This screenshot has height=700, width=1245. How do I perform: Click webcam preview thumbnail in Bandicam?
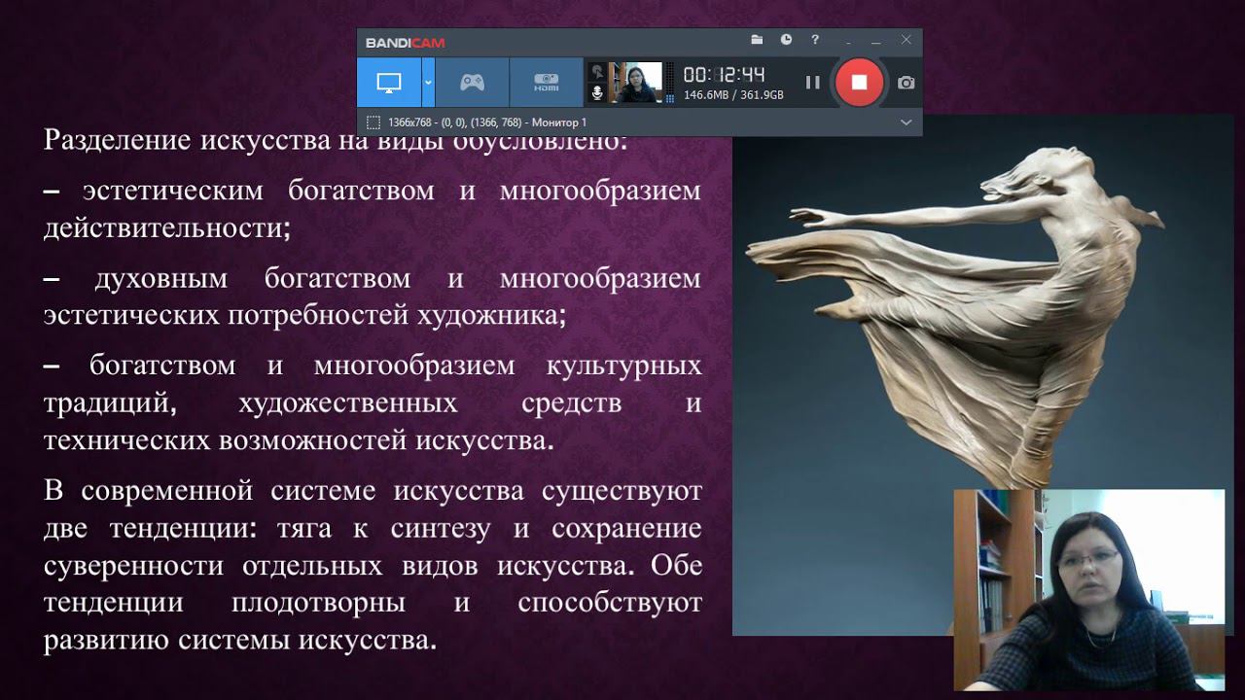[635, 83]
